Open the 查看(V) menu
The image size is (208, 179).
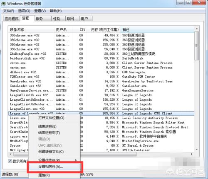(x=40, y=11)
